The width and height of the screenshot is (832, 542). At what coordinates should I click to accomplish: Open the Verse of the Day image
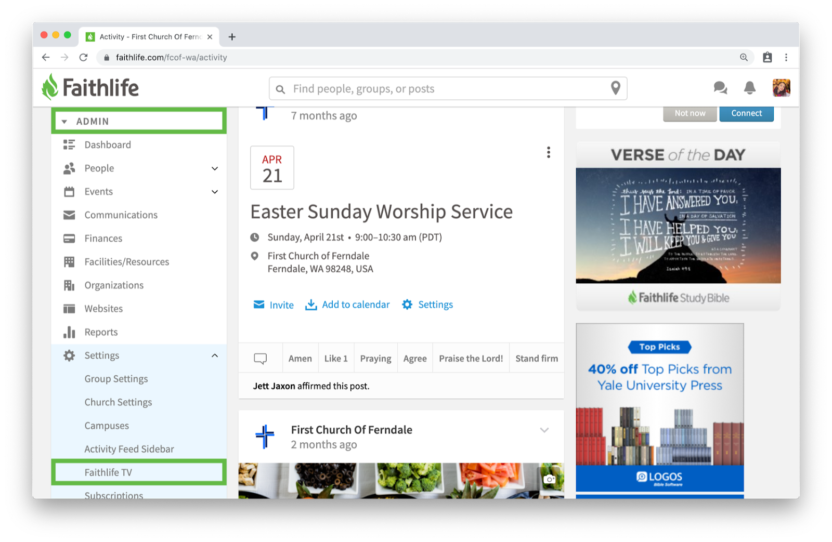[x=678, y=226]
